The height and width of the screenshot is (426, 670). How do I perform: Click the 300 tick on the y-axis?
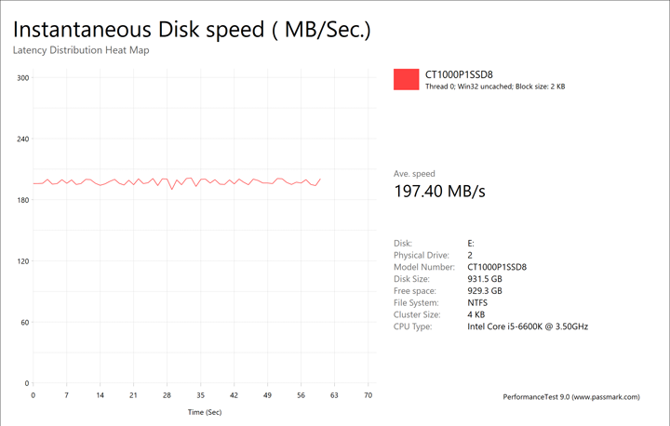coord(24,78)
